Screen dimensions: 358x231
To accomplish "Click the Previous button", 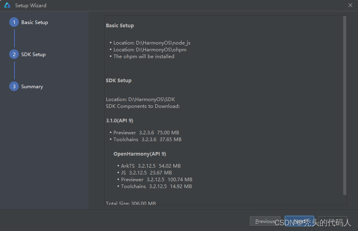I will click(x=265, y=221).
